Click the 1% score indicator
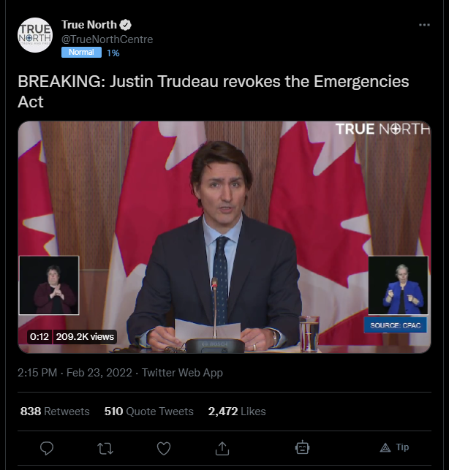This screenshot has height=470, width=449. point(113,53)
